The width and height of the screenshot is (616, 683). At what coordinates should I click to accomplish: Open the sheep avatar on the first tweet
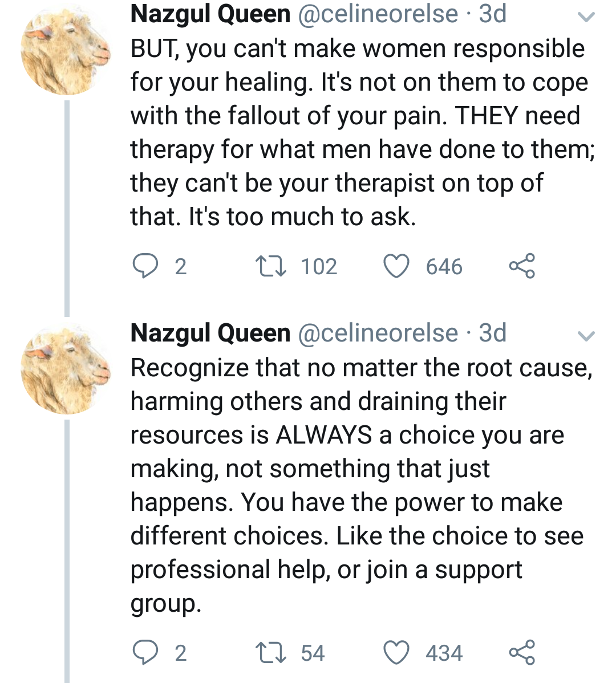click(x=66, y=50)
